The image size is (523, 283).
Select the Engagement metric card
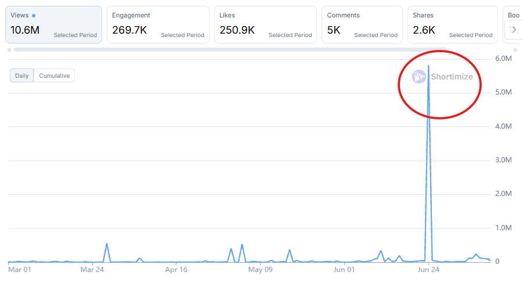coord(158,25)
